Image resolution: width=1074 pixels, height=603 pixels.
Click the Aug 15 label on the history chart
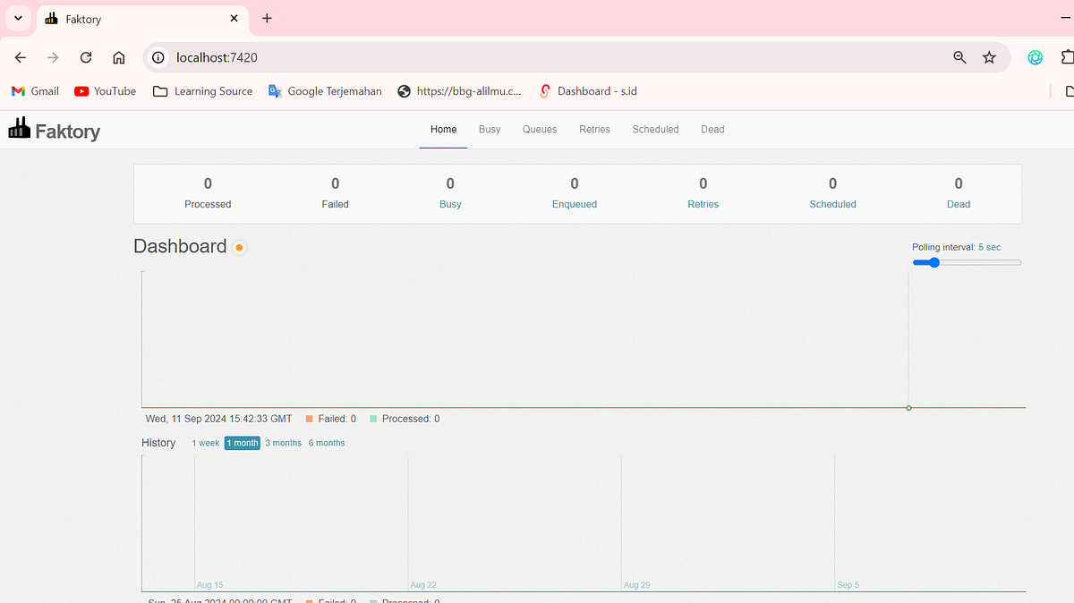210,585
